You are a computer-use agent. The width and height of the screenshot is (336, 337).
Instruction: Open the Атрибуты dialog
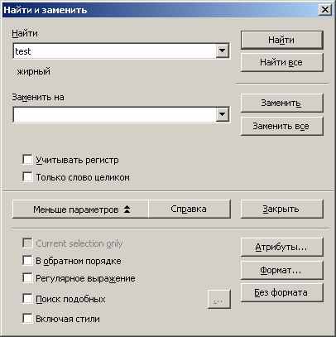click(x=281, y=247)
